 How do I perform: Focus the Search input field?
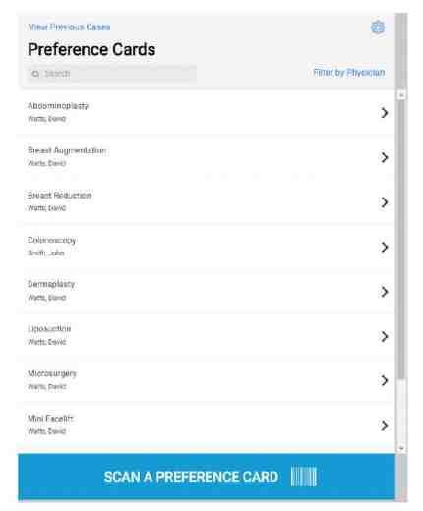click(x=112, y=74)
